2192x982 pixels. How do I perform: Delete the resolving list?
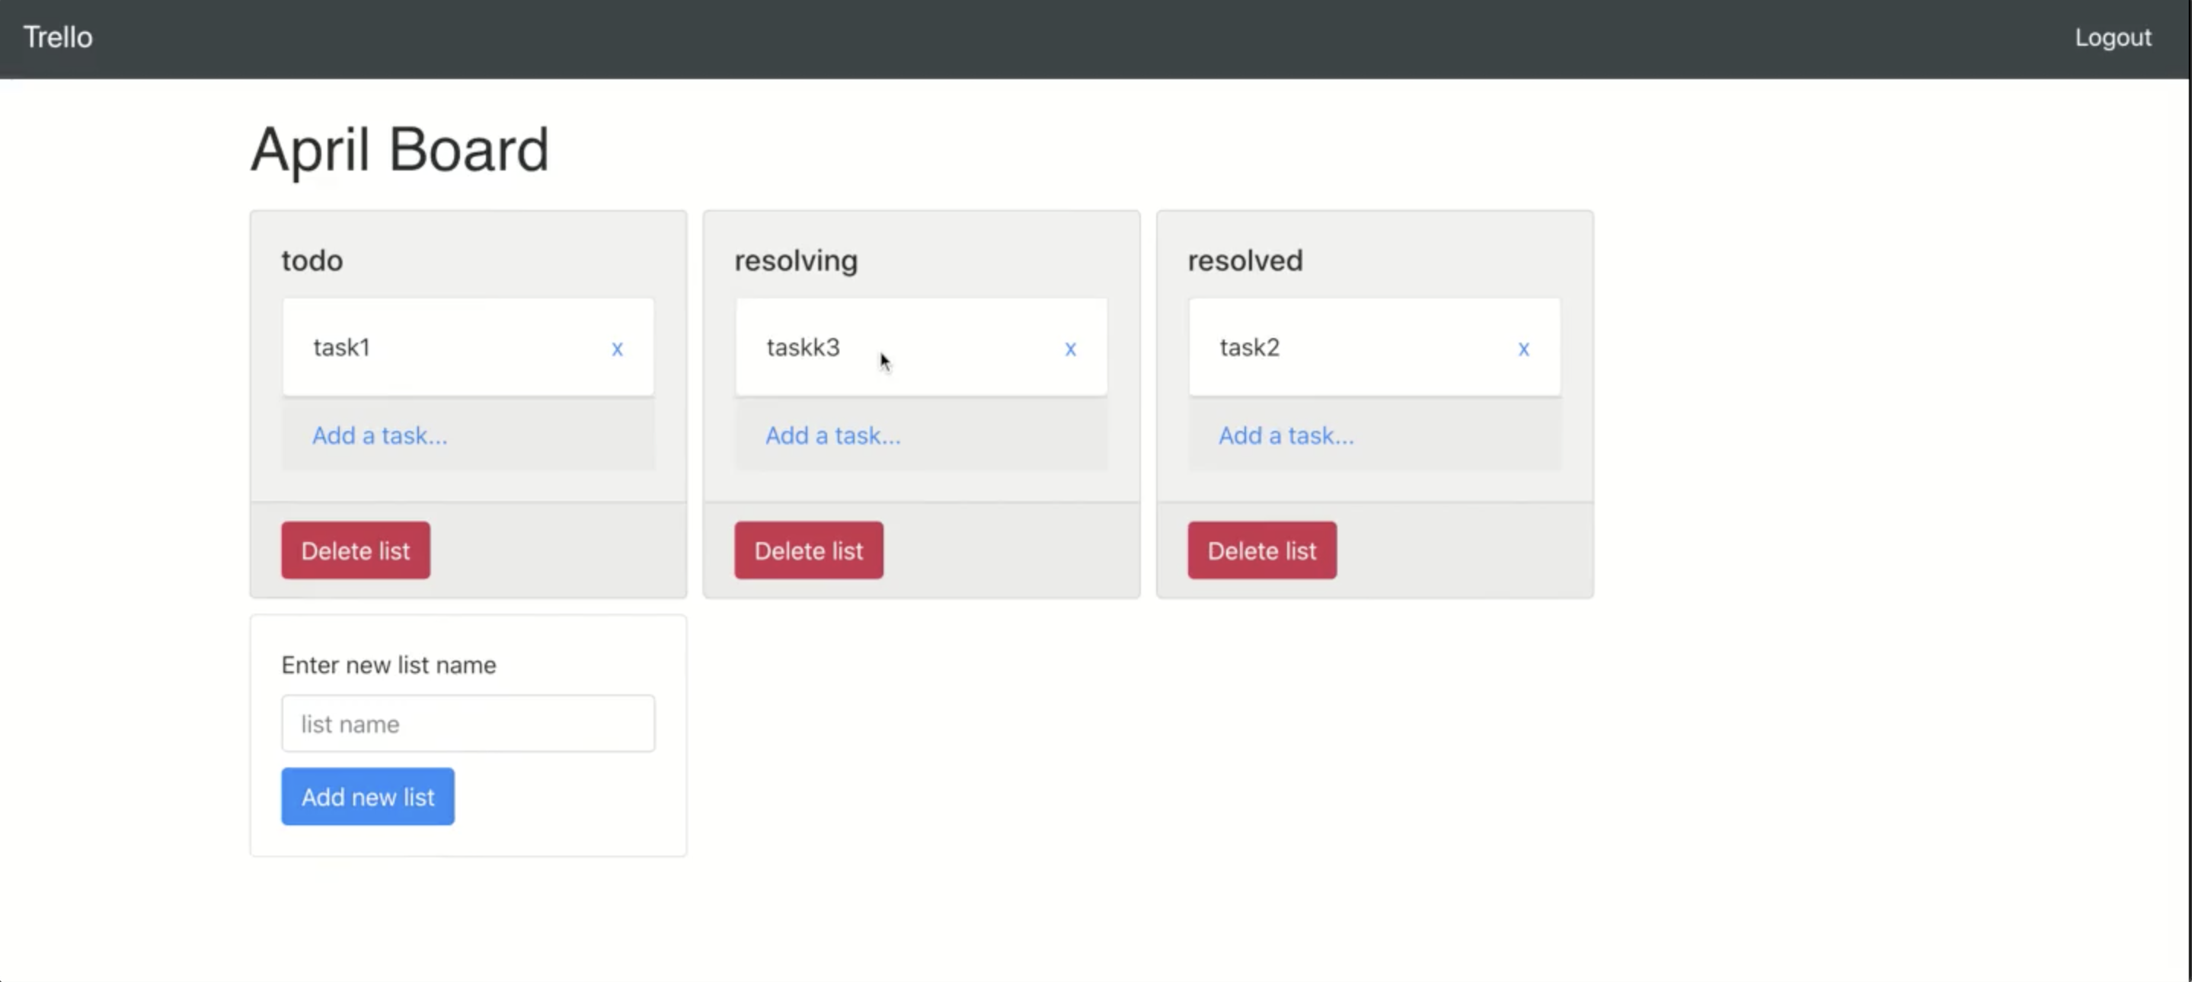point(808,550)
